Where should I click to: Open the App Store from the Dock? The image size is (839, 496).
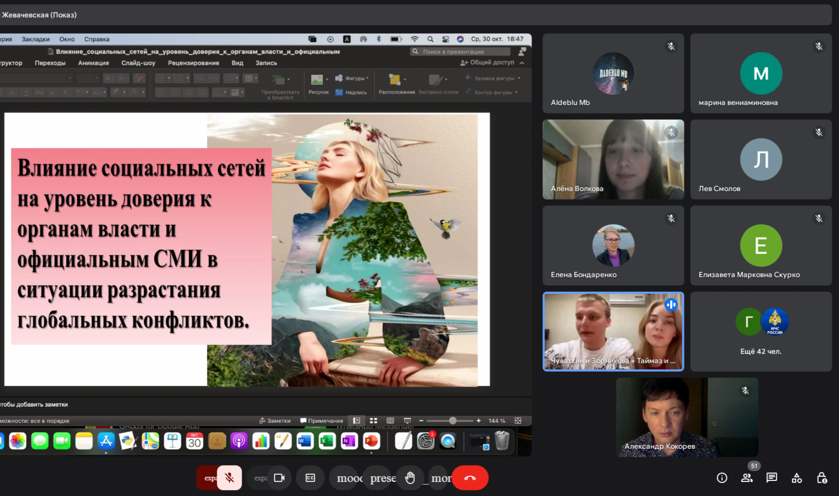pyautogui.click(x=106, y=441)
